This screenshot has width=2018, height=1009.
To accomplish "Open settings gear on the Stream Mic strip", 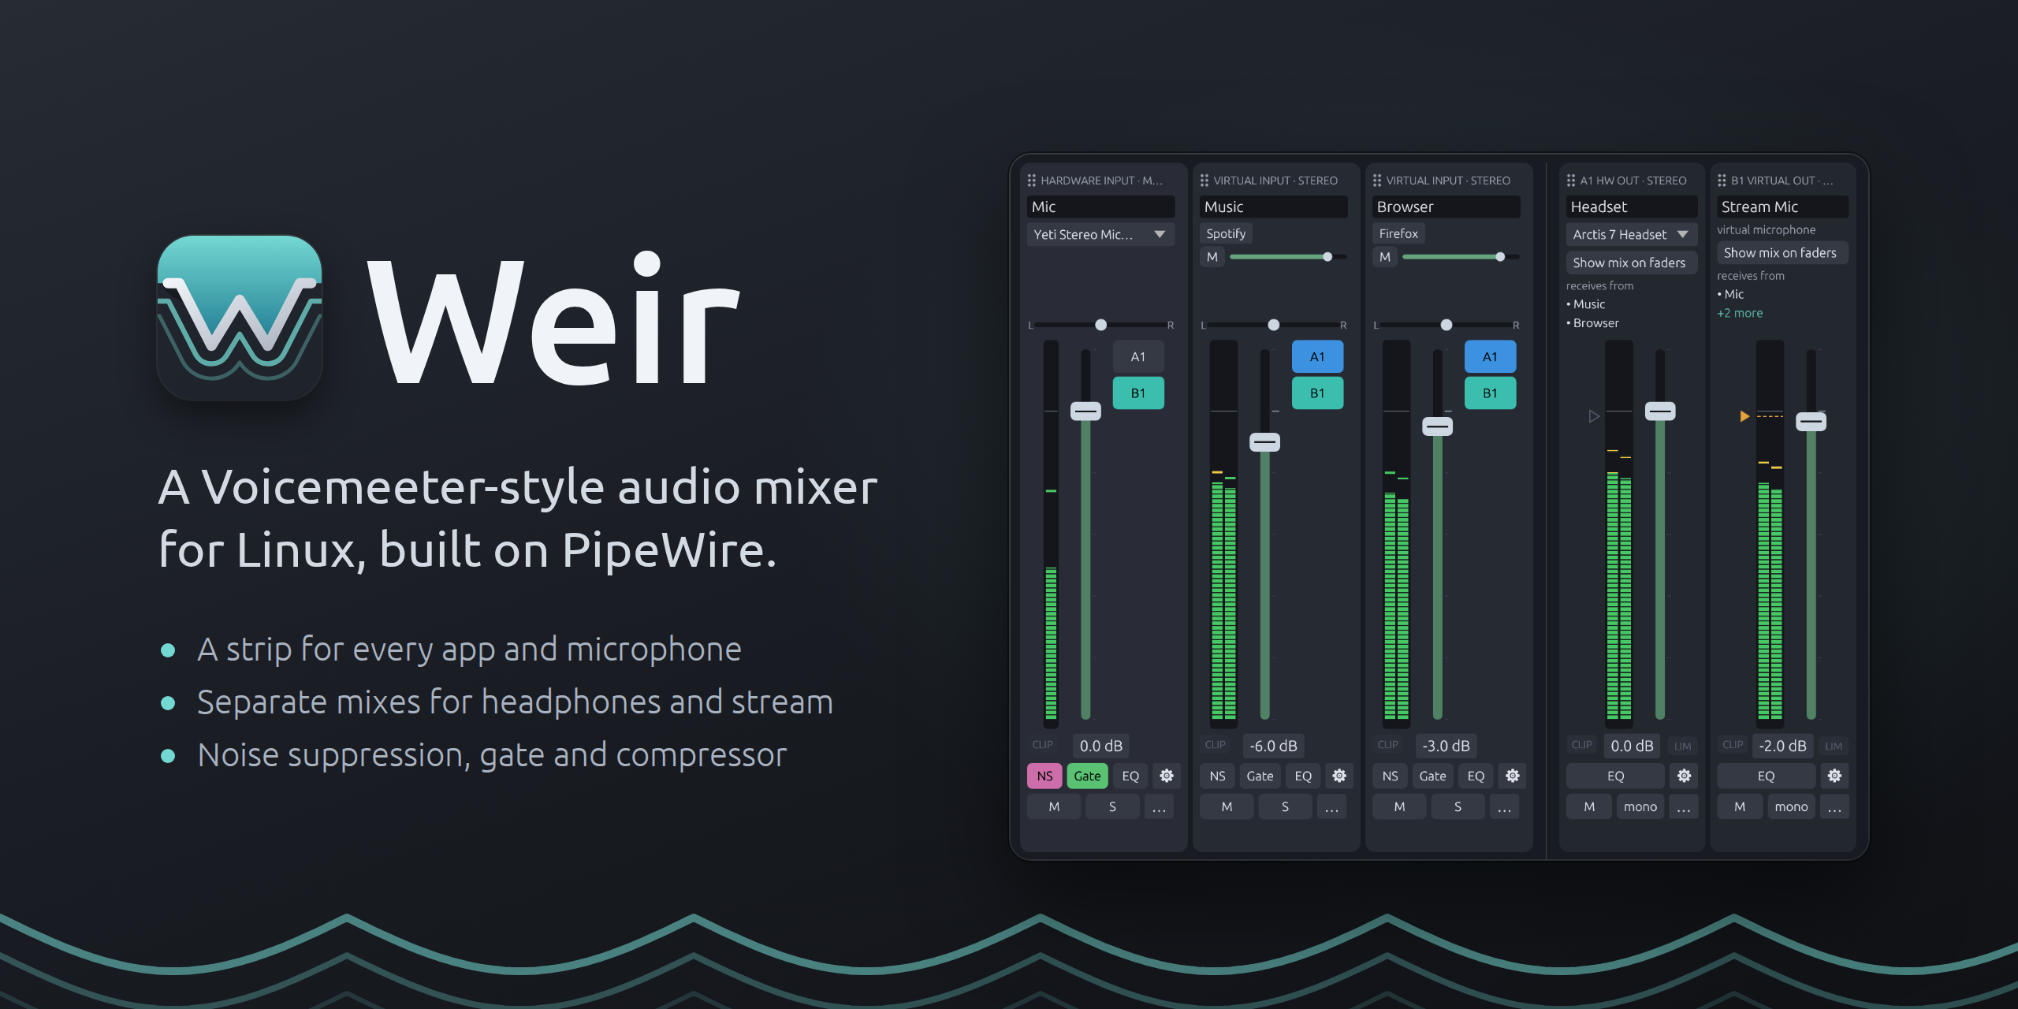I will coord(1834,776).
